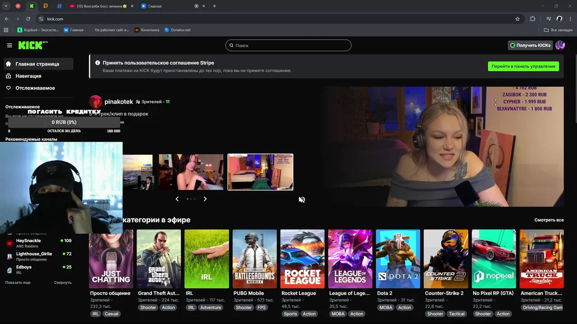This screenshot has width=577, height=324.
Task: Unmute the featured stream preview
Action: coord(302,200)
